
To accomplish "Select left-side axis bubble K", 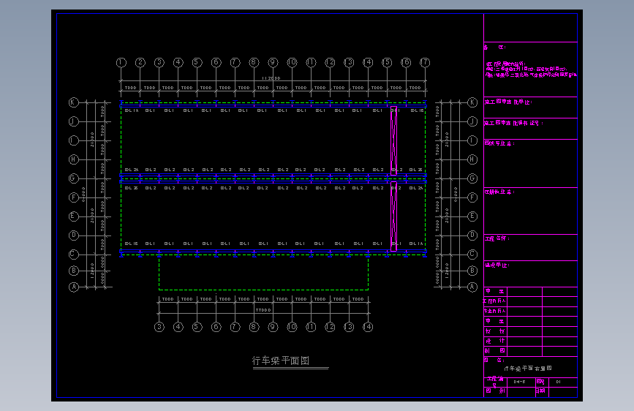I will click(x=73, y=102).
